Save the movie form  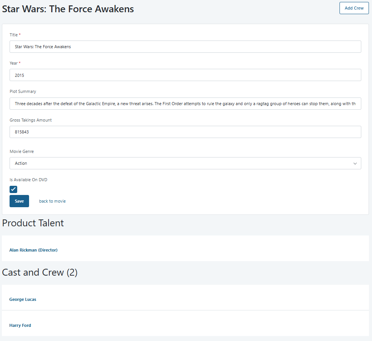[x=19, y=201]
